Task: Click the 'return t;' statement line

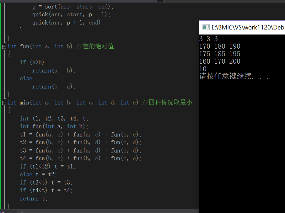Action: click(34, 199)
